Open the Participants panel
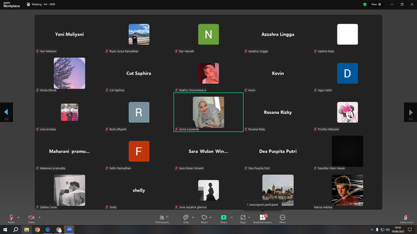This screenshot has width=417, height=234. [162, 218]
